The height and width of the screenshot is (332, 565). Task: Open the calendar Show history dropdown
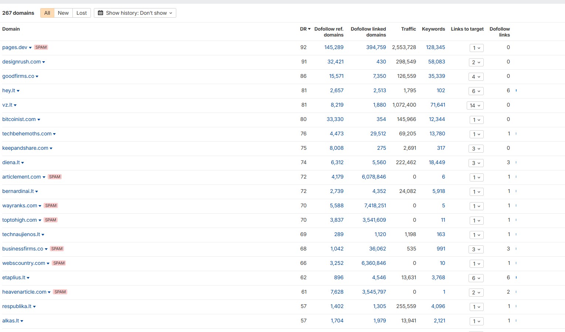click(135, 13)
